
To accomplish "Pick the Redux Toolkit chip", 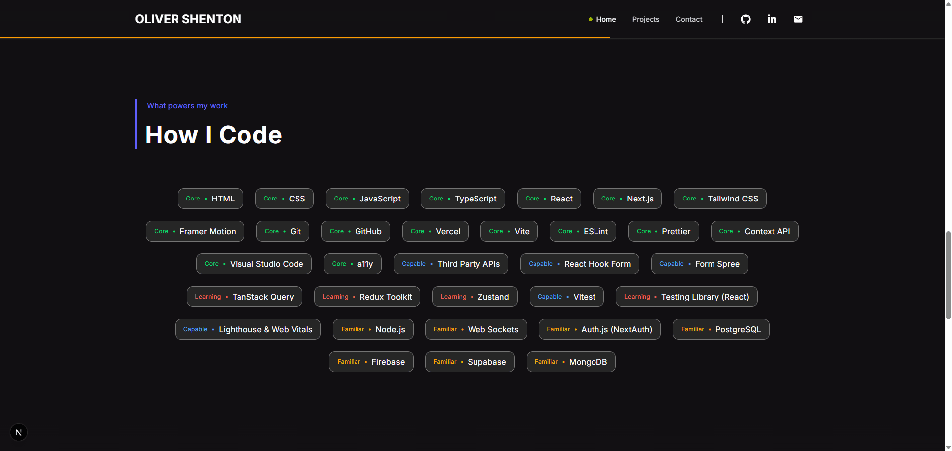I will point(367,297).
